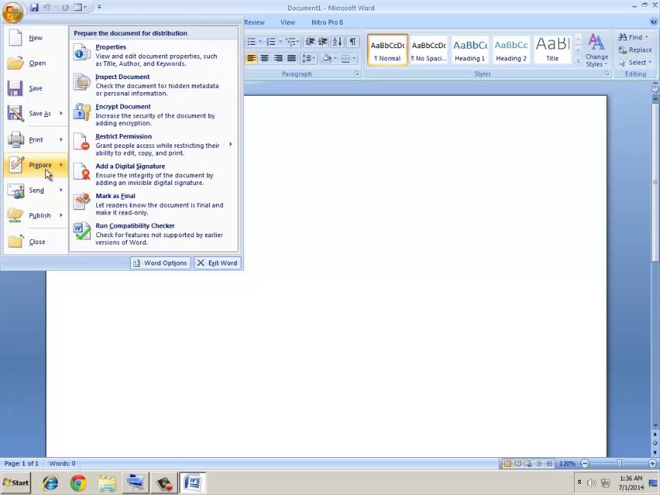
Task: Toggle Align Text Right
Action: (x=278, y=58)
